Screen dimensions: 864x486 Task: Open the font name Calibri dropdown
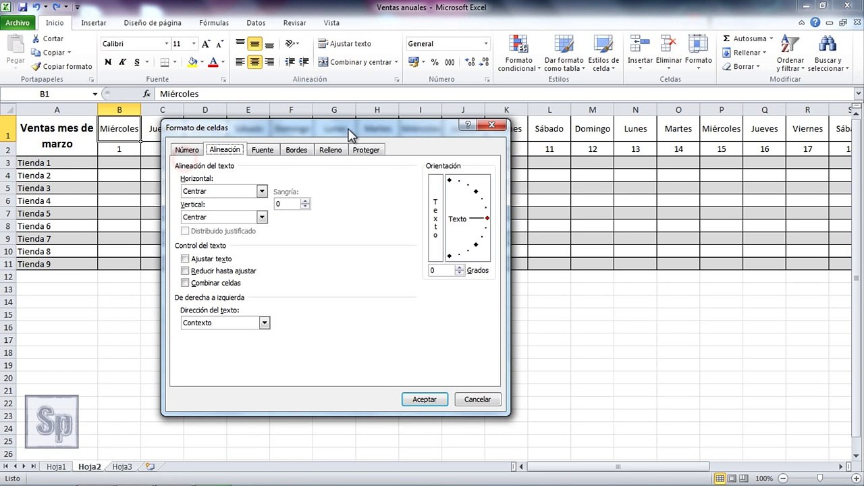coord(167,44)
